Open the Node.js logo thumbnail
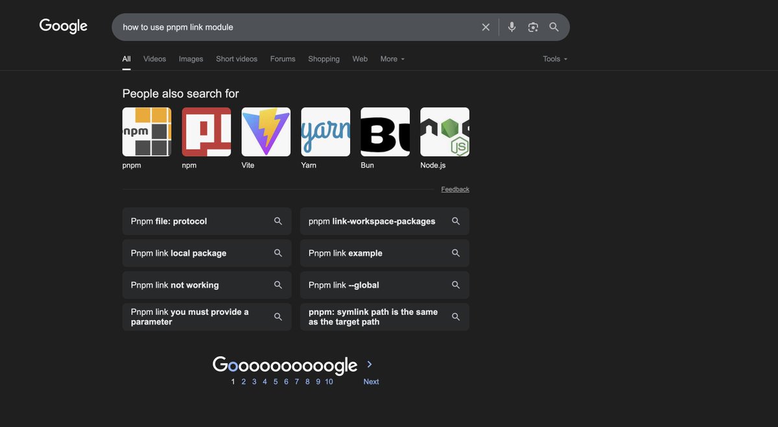The height and width of the screenshot is (427, 778). click(x=445, y=132)
